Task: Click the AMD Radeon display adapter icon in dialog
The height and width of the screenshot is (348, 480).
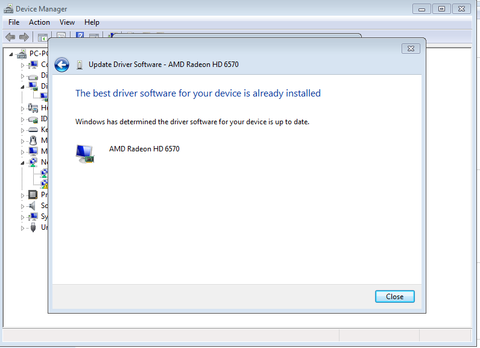Action: tap(85, 154)
